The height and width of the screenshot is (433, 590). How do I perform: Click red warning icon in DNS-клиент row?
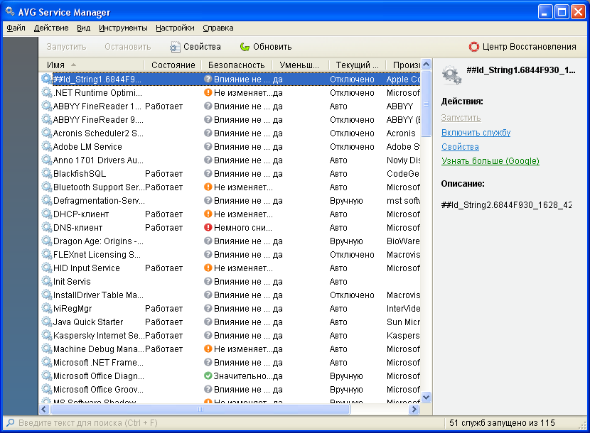208,228
